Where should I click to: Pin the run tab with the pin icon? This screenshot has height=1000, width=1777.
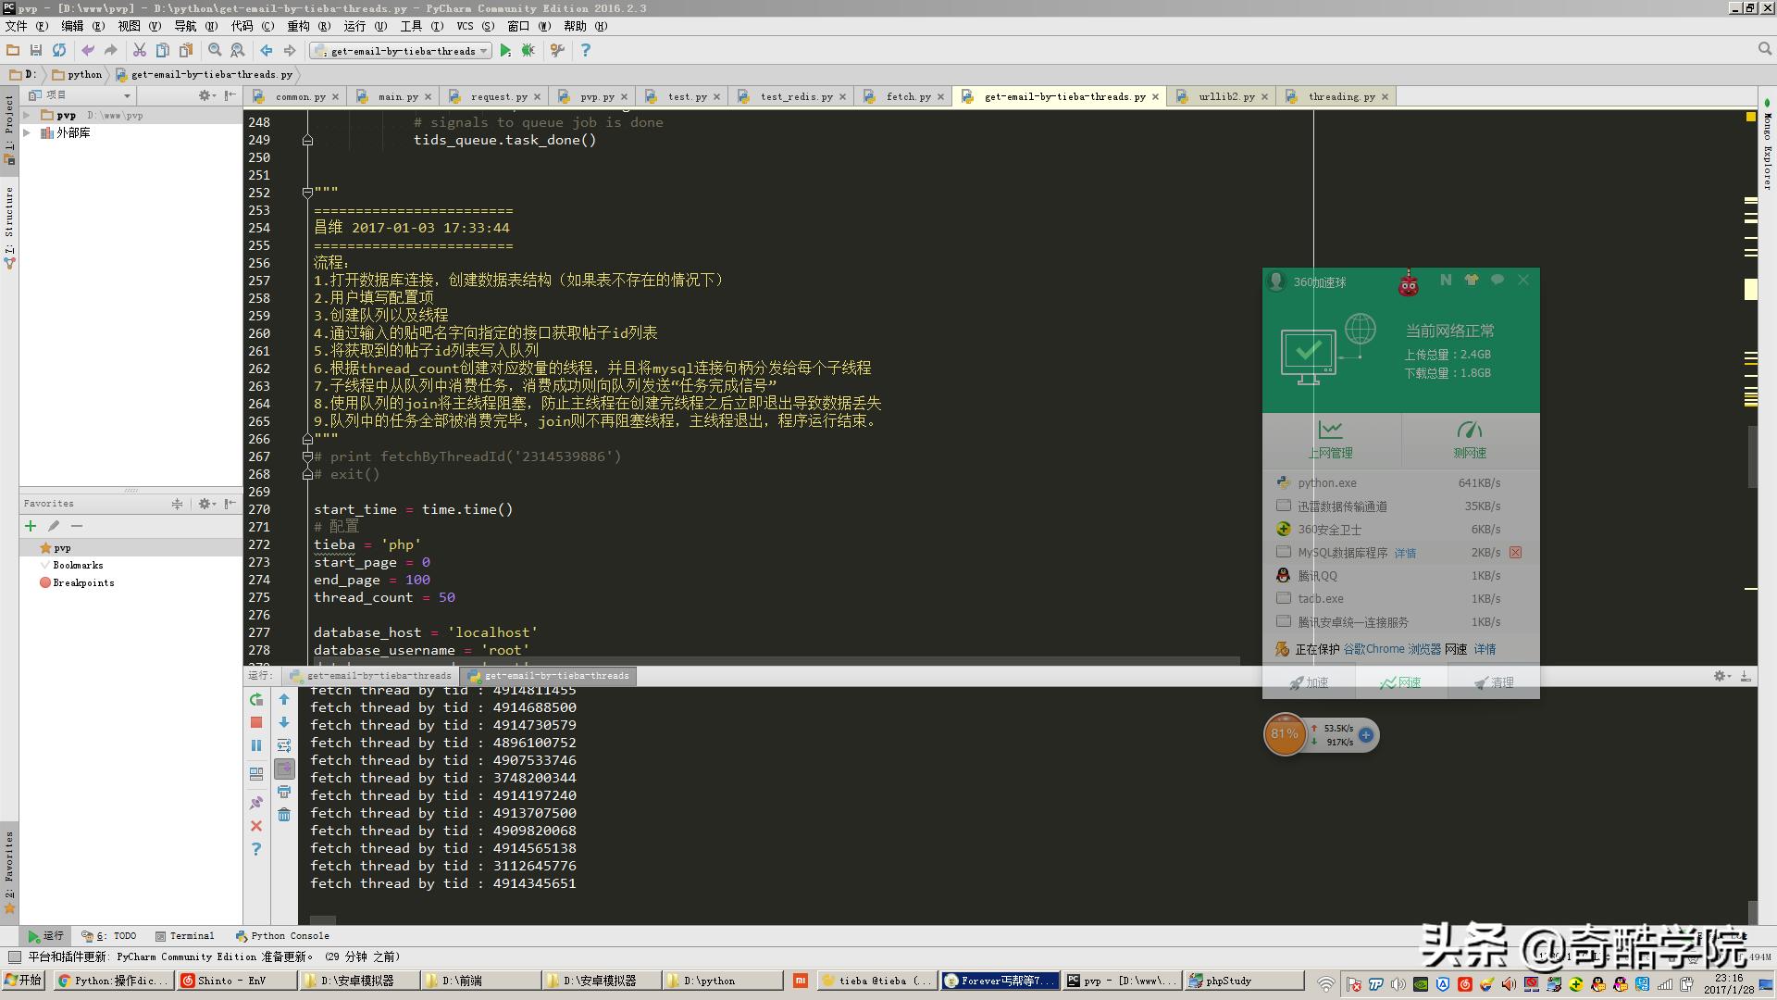click(256, 800)
